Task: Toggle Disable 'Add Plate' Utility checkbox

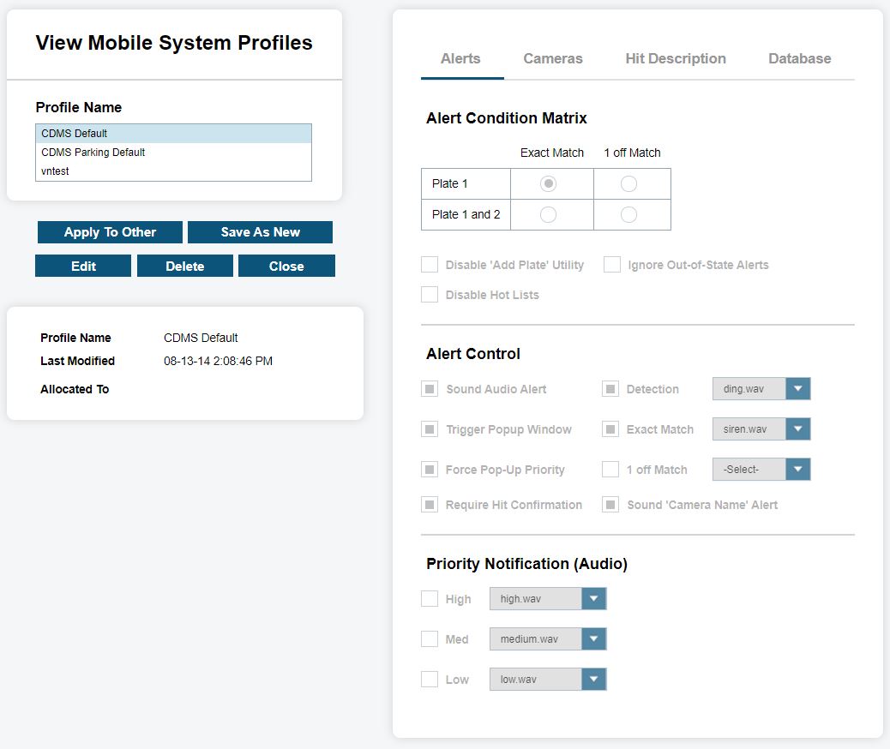Action: click(430, 265)
